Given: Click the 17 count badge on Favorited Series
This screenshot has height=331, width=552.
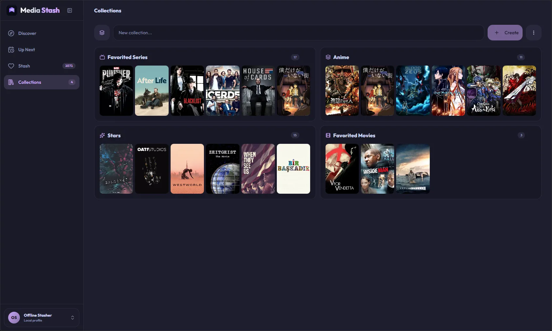Looking at the screenshot, I should (x=295, y=57).
